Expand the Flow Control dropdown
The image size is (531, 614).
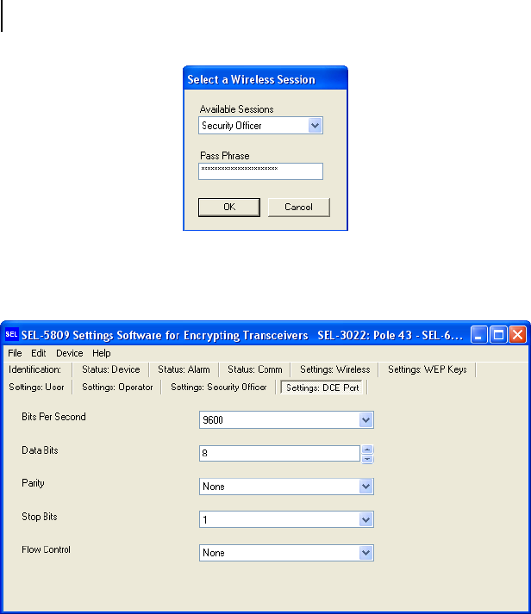[366, 553]
